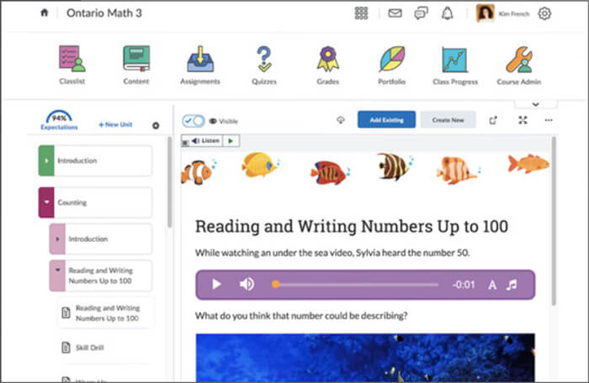Click Kim French's profile picture

click(485, 13)
